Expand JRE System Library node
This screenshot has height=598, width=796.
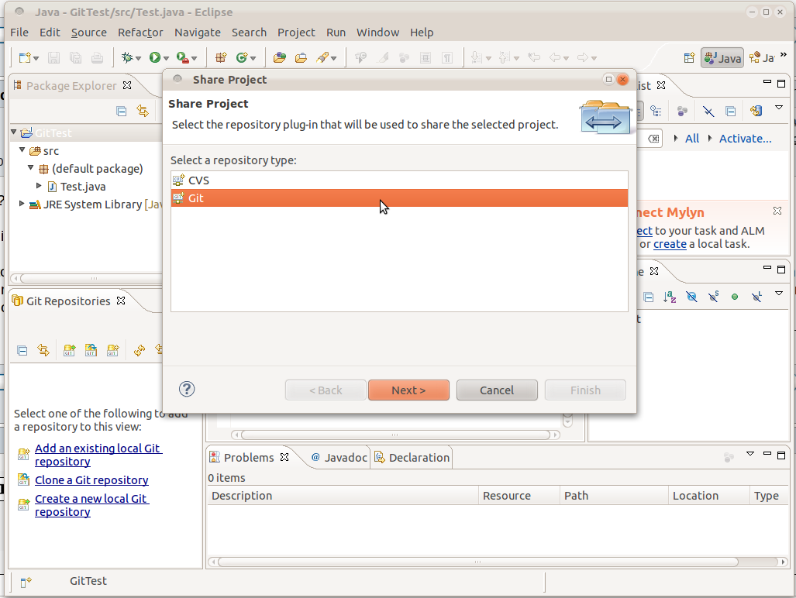click(x=22, y=204)
